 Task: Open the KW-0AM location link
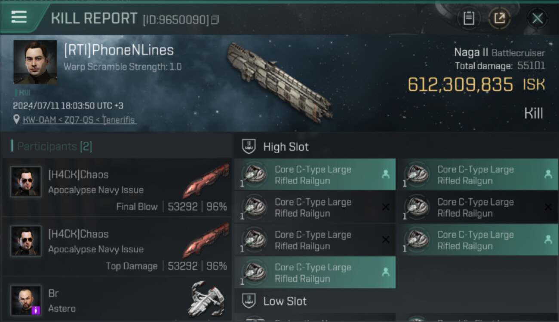click(79, 120)
